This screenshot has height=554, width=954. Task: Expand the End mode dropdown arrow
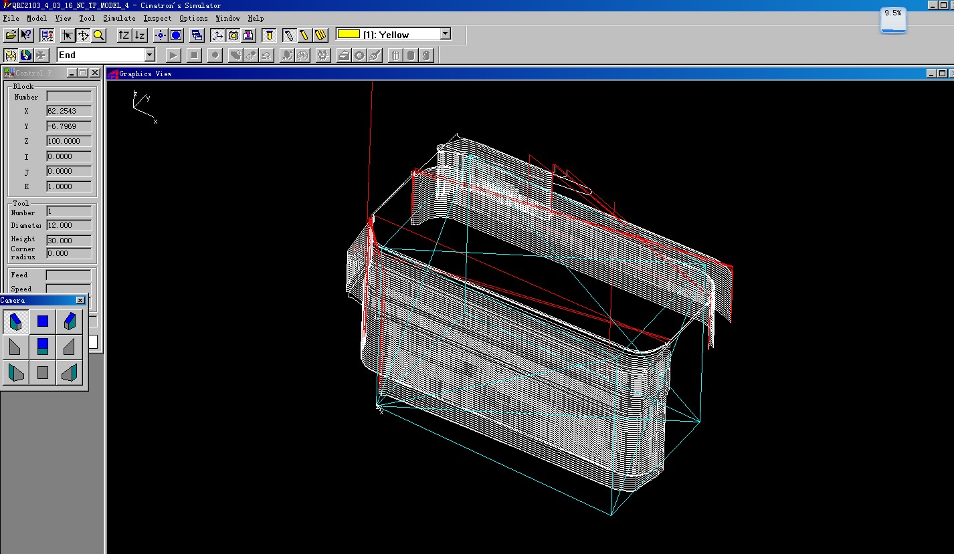tap(150, 55)
